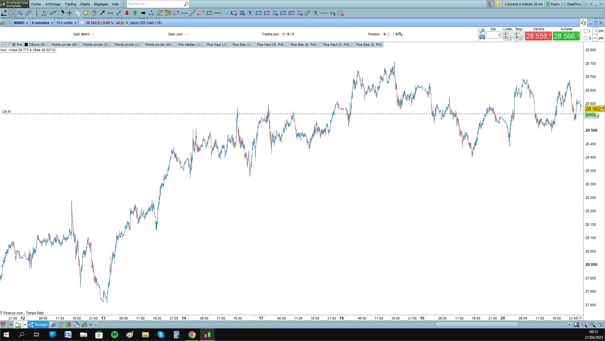
Task: Select the red down arrow tool
Action: [127, 13]
